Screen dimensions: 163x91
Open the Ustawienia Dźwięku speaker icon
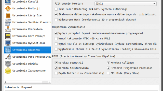pos(8,64)
